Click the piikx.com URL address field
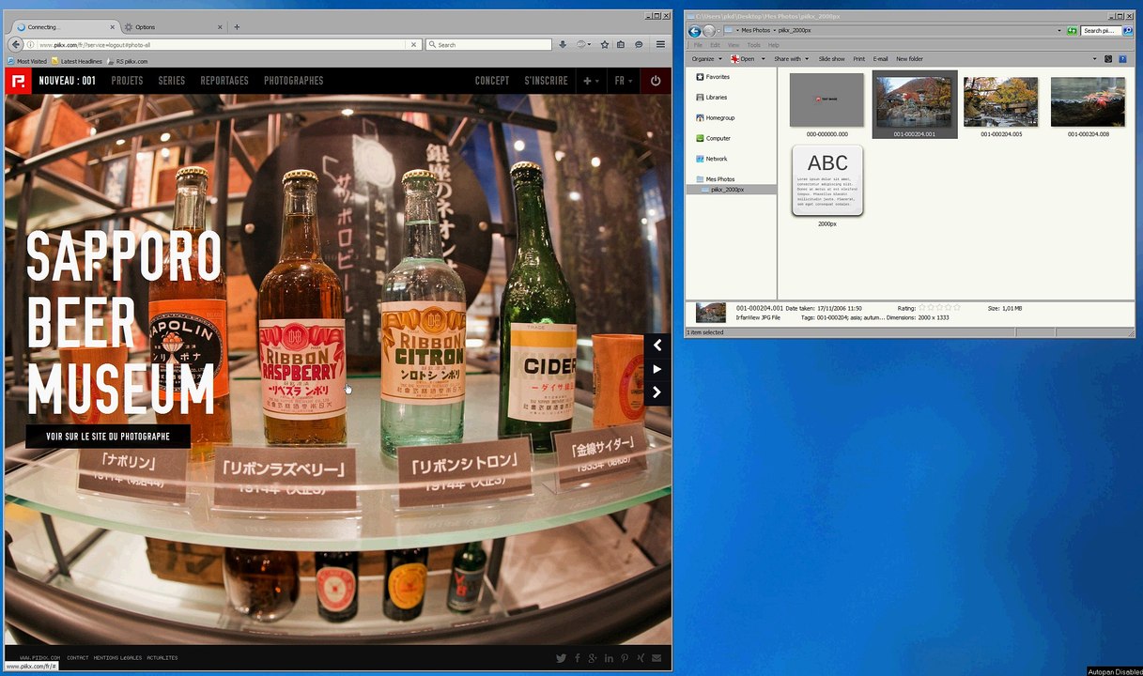 tap(221, 44)
